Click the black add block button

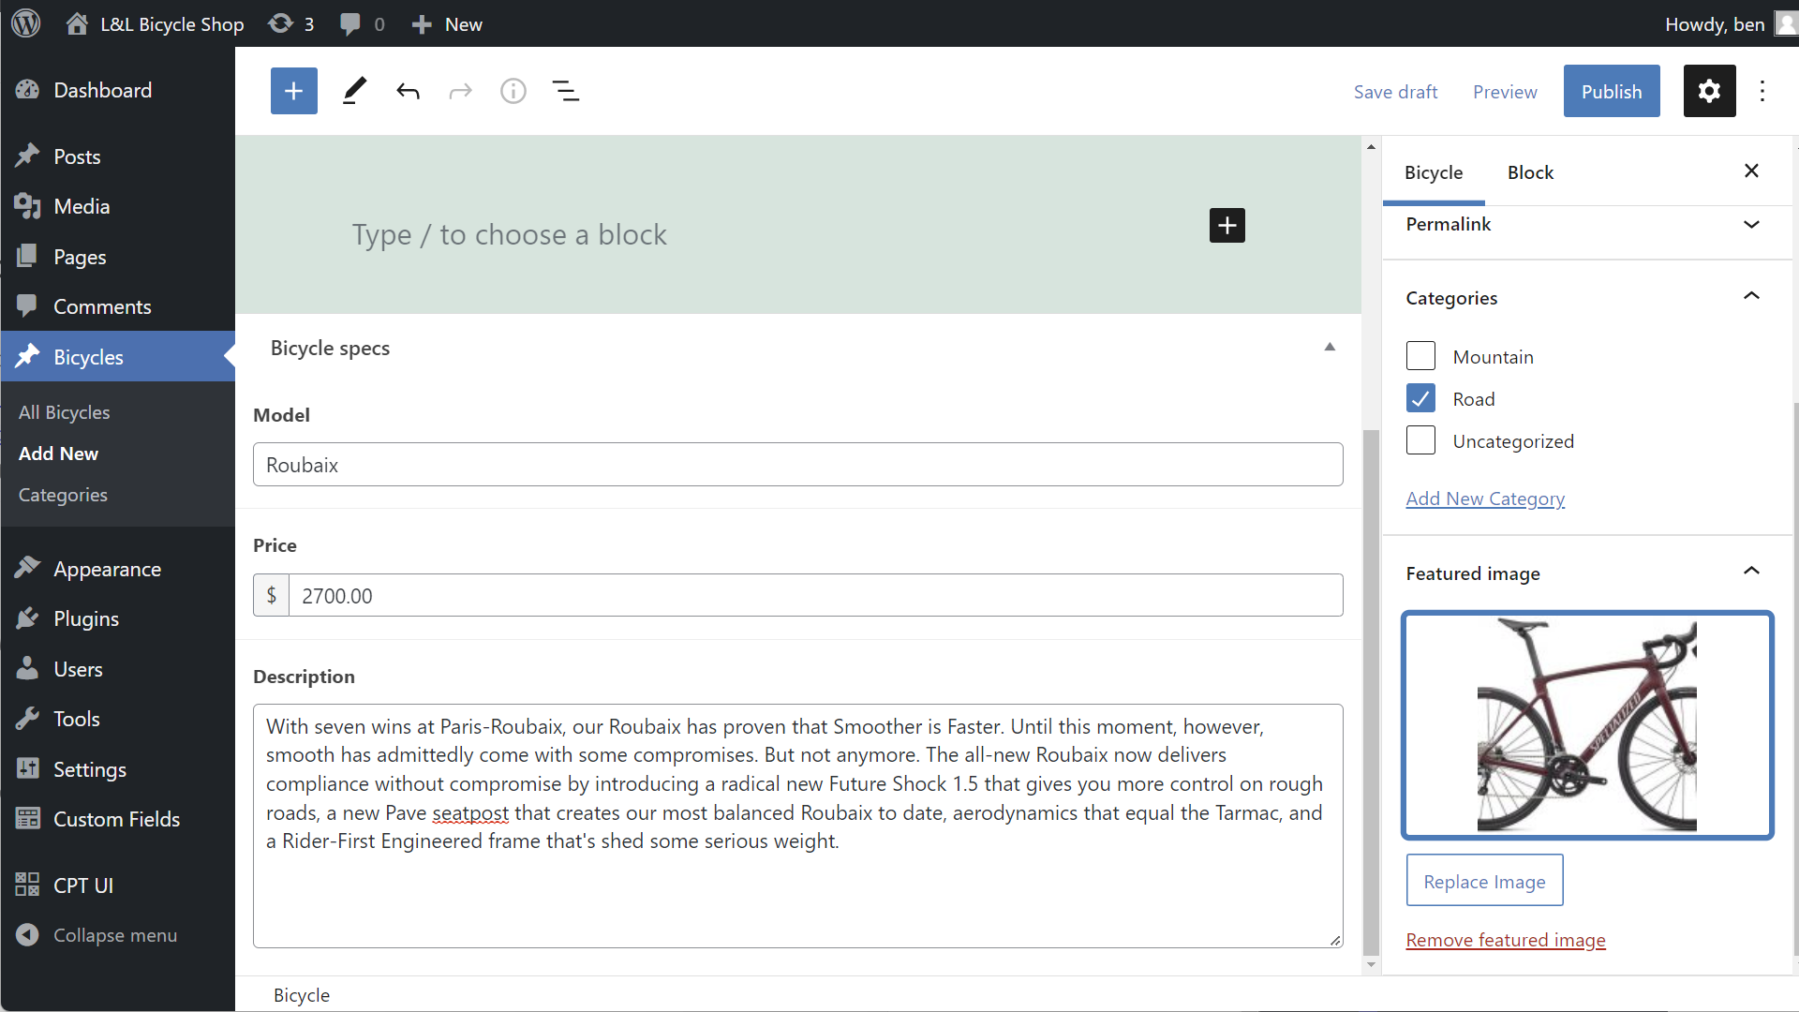pos(1227,226)
